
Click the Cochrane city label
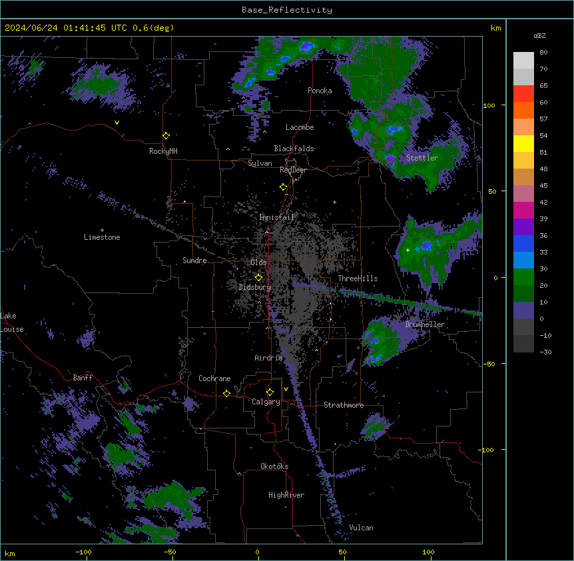pos(214,378)
